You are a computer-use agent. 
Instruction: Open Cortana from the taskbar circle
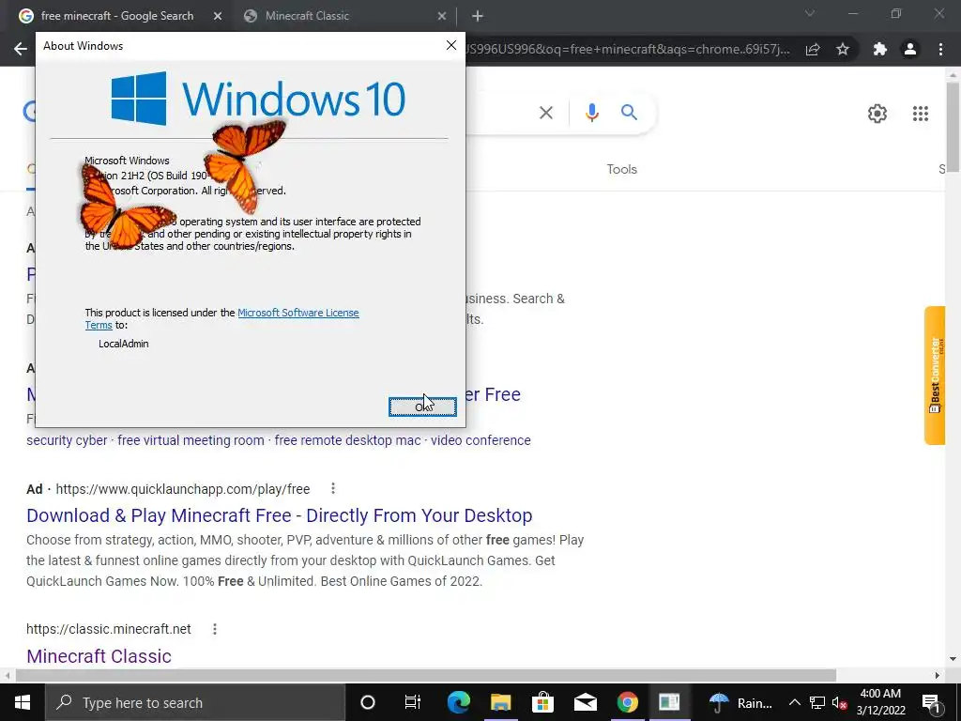tap(368, 702)
